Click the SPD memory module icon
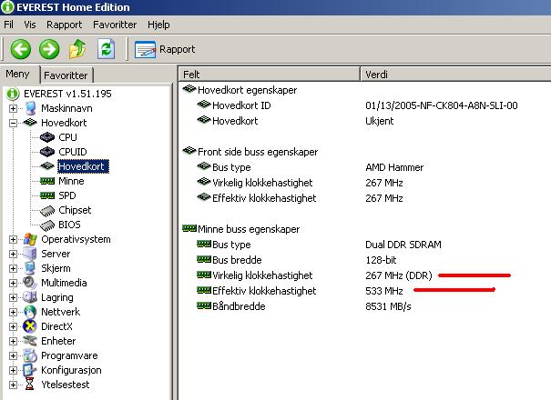 click(47, 195)
